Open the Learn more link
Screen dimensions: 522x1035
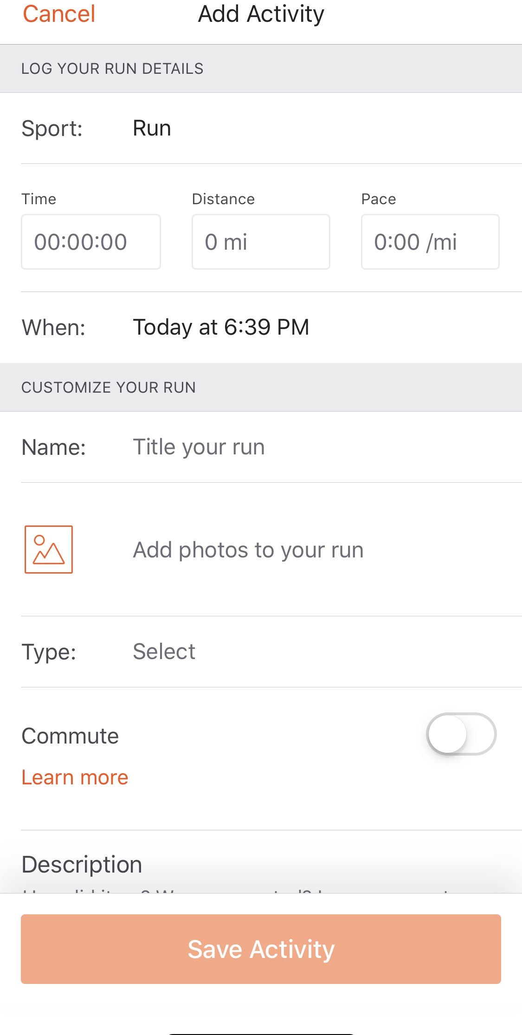[75, 777]
